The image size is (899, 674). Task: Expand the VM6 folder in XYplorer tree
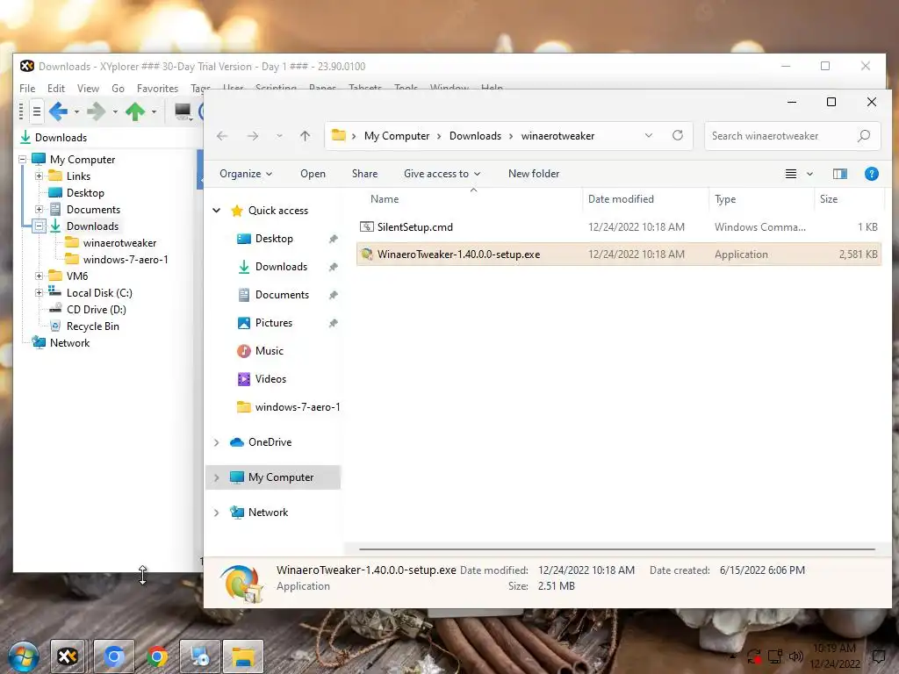[x=39, y=276]
